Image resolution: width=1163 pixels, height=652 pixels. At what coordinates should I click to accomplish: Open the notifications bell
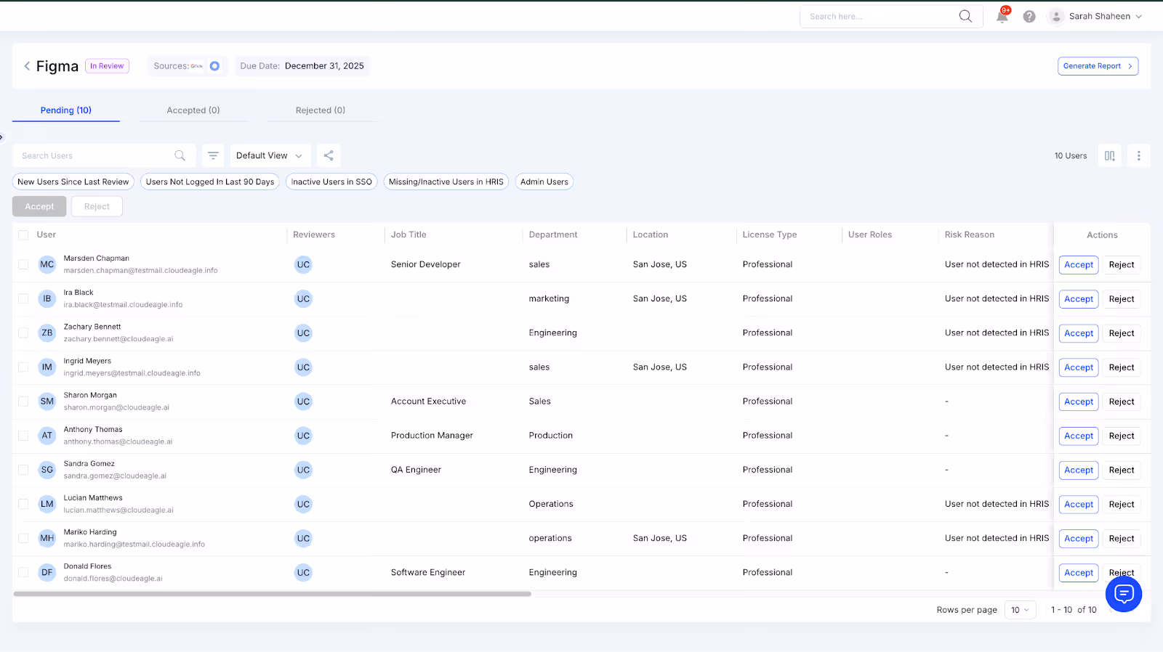click(x=1002, y=17)
